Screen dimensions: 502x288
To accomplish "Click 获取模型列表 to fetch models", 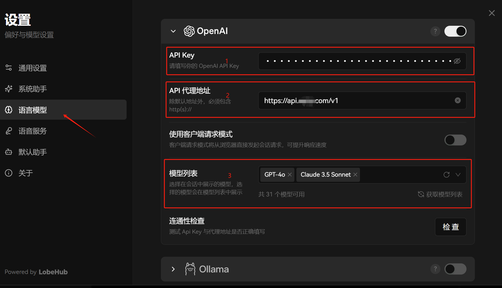I will click(440, 194).
